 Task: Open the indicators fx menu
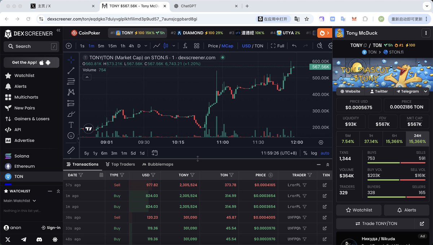coord(185,46)
